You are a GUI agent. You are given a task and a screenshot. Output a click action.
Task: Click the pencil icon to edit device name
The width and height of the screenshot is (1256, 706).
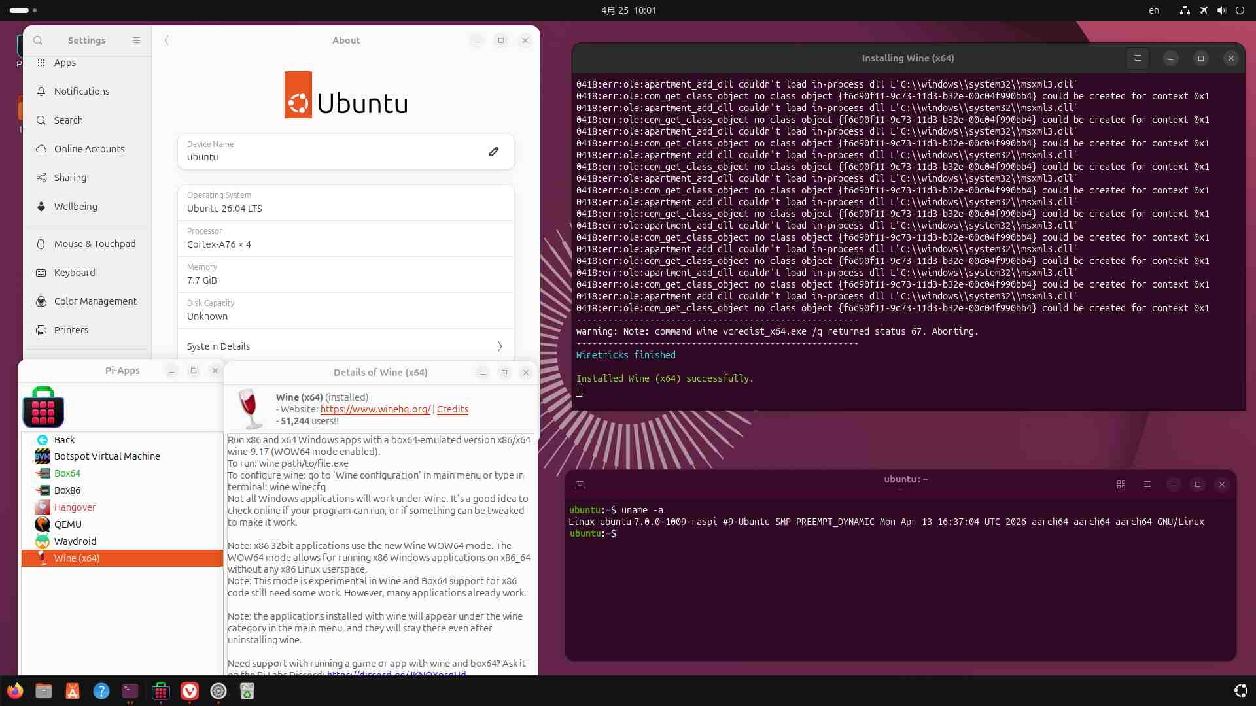tap(494, 152)
